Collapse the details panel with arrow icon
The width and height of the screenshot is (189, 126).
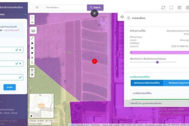[122, 17]
